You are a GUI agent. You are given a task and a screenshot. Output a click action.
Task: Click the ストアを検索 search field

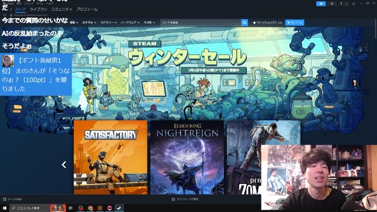click(x=201, y=23)
